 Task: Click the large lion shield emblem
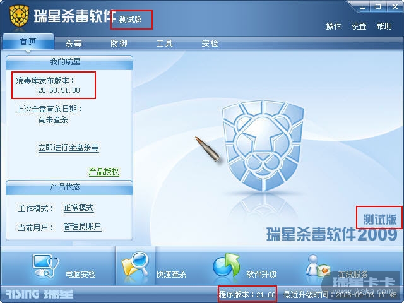[x=263, y=146]
